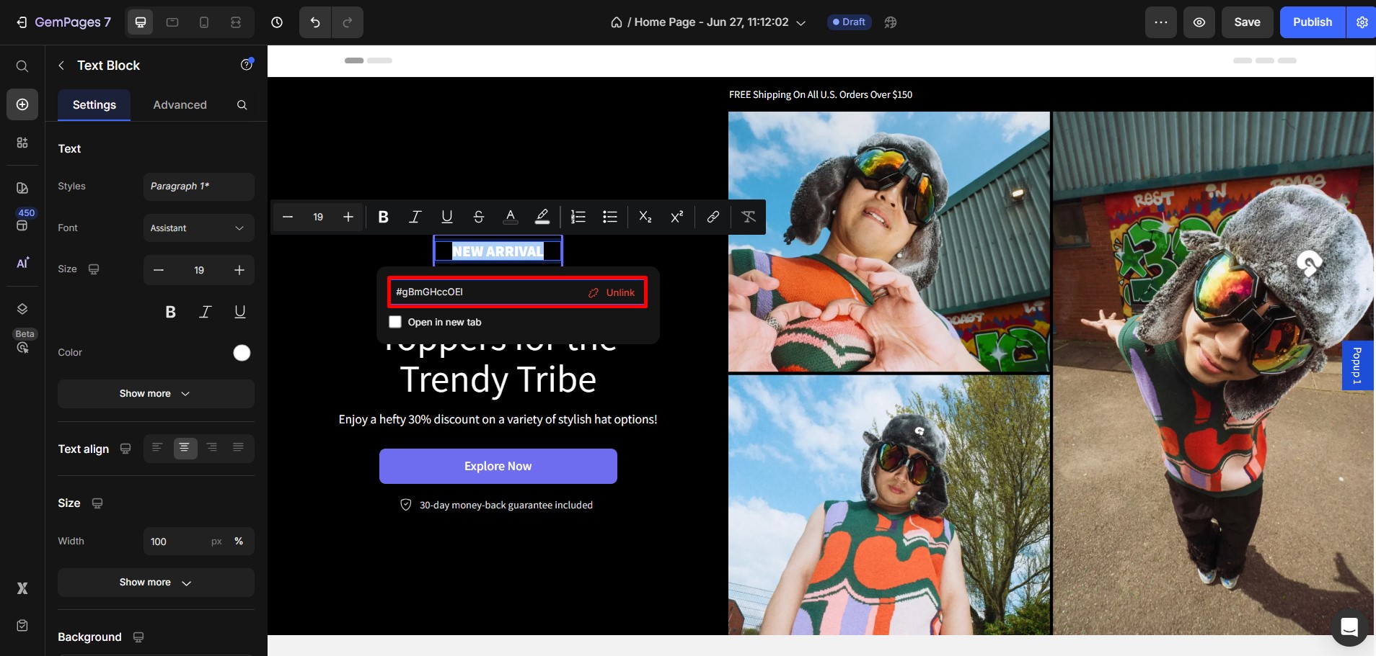Enable Open in new tab for the link

click(x=394, y=322)
